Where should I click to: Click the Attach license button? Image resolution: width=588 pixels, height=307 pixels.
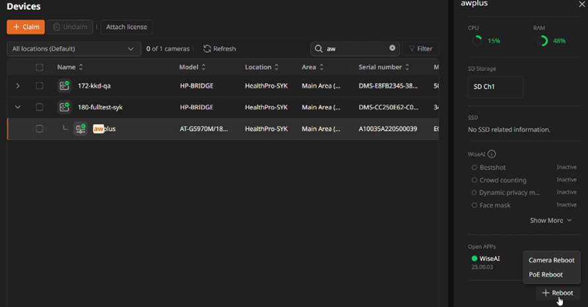coord(126,27)
